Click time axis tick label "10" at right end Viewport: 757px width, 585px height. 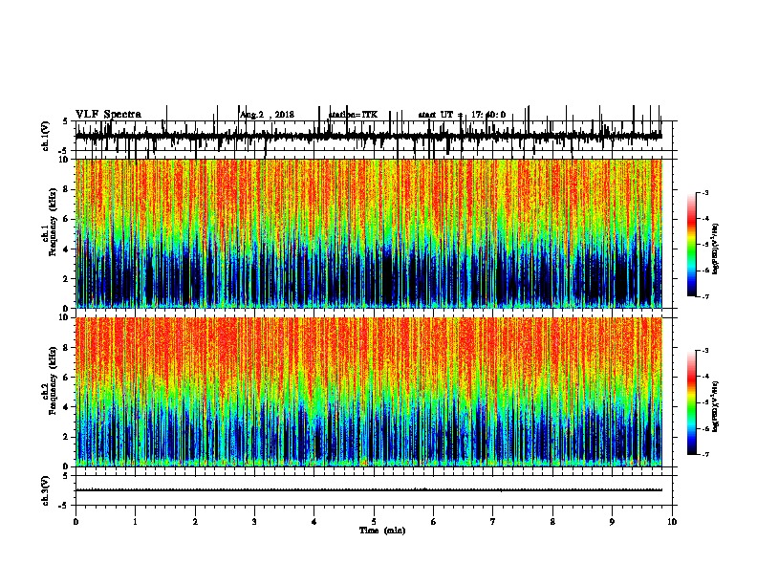pyautogui.click(x=672, y=522)
